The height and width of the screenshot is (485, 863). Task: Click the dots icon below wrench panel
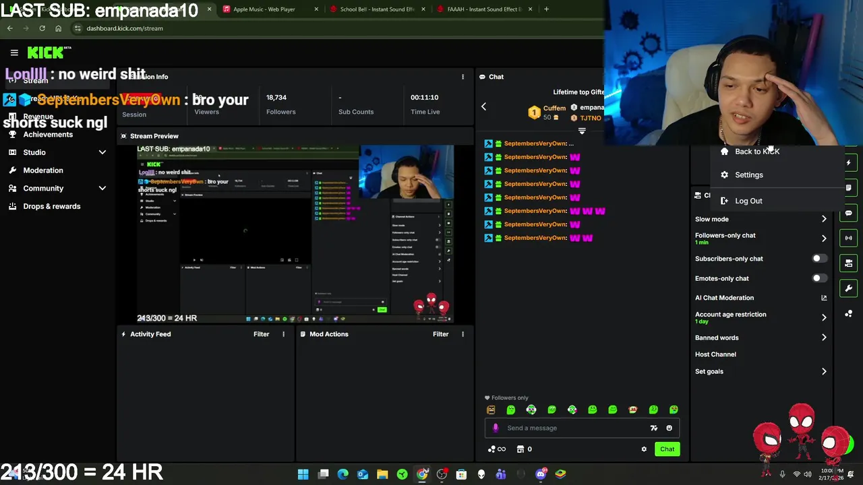pyautogui.click(x=849, y=314)
